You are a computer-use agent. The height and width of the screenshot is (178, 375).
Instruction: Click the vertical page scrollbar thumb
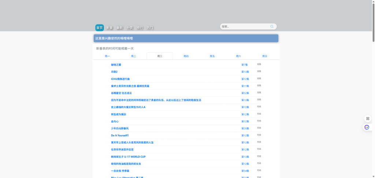(373, 22)
